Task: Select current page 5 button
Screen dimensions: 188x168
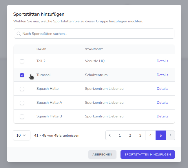Action: point(160,135)
